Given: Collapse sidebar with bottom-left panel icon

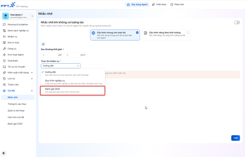Looking at the screenshot, I should tap(4, 153).
